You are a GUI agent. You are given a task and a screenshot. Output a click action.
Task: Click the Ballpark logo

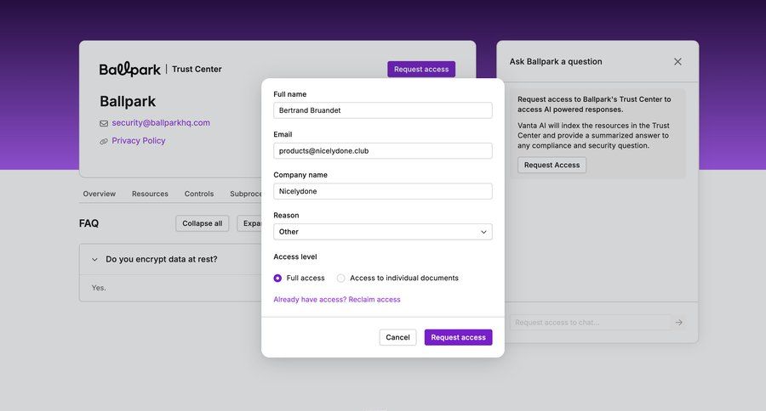pyautogui.click(x=130, y=70)
